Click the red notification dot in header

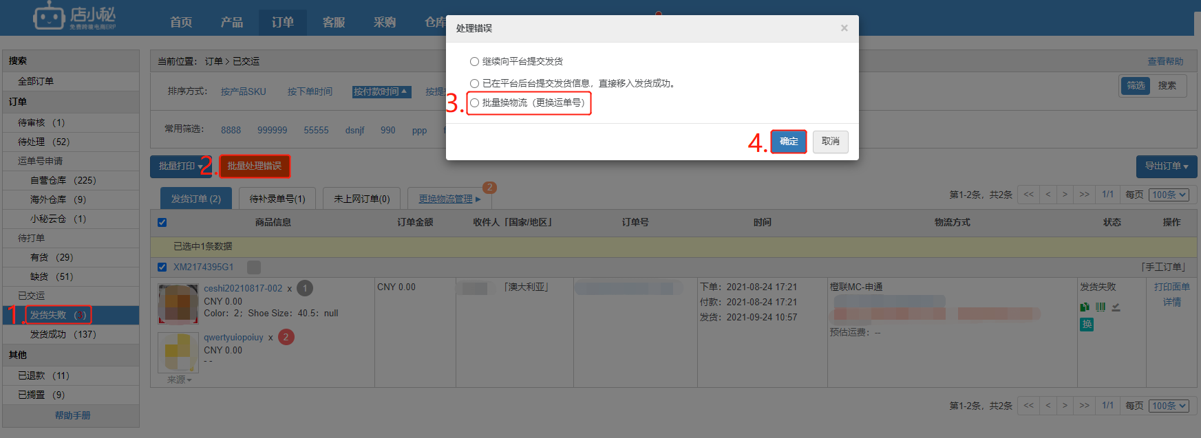tap(659, 13)
